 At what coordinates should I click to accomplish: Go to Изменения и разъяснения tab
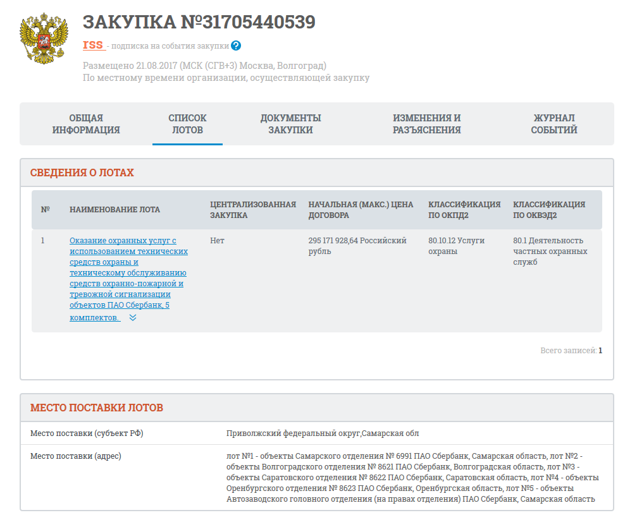426,124
